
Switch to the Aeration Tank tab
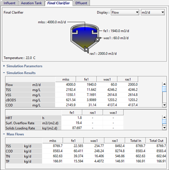click(x=31, y=3)
